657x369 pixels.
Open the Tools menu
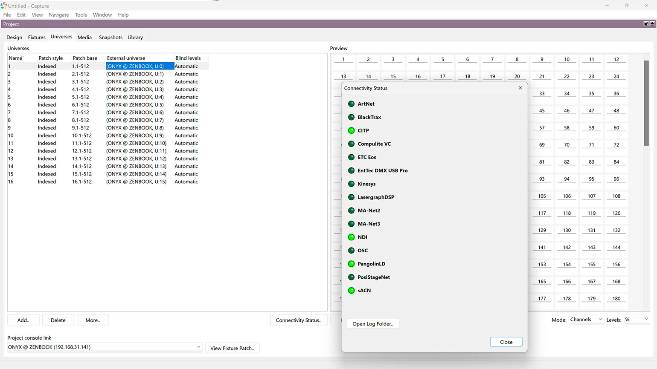(81, 15)
